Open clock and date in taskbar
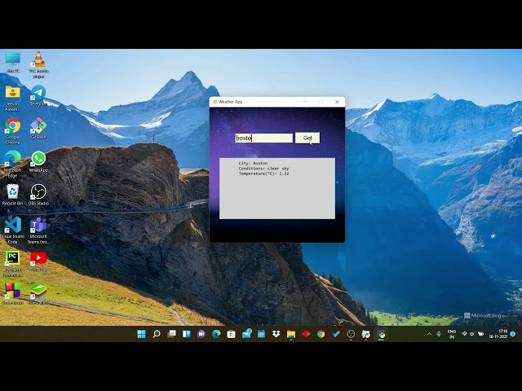The width and height of the screenshot is (522, 391). coord(498,334)
